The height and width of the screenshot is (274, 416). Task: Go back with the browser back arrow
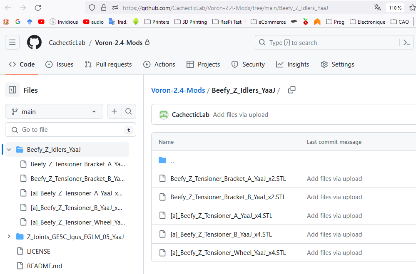tap(8, 8)
